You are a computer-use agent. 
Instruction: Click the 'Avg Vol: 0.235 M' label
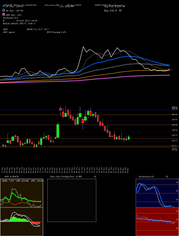click(x=114, y=6)
